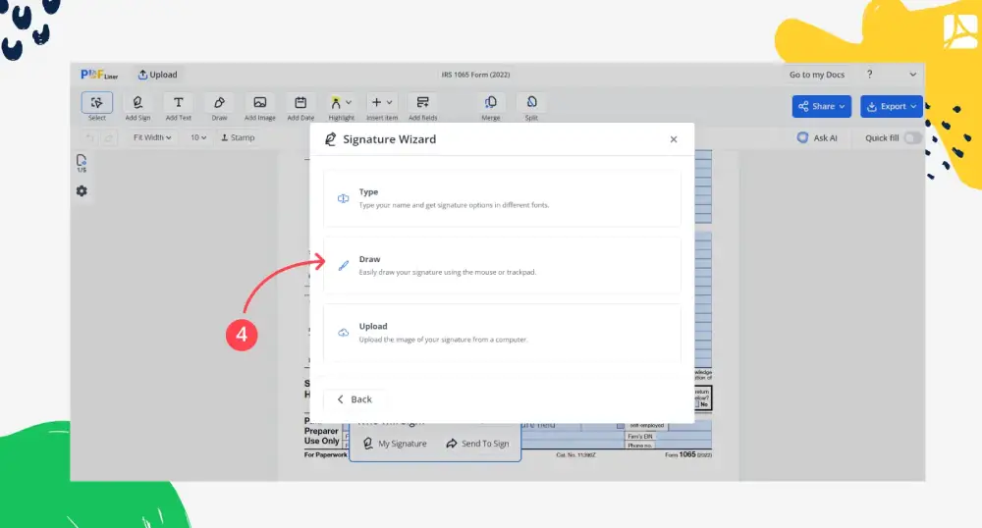982x528 pixels.
Task: Click the Merge documents icon
Action: coord(490,104)
